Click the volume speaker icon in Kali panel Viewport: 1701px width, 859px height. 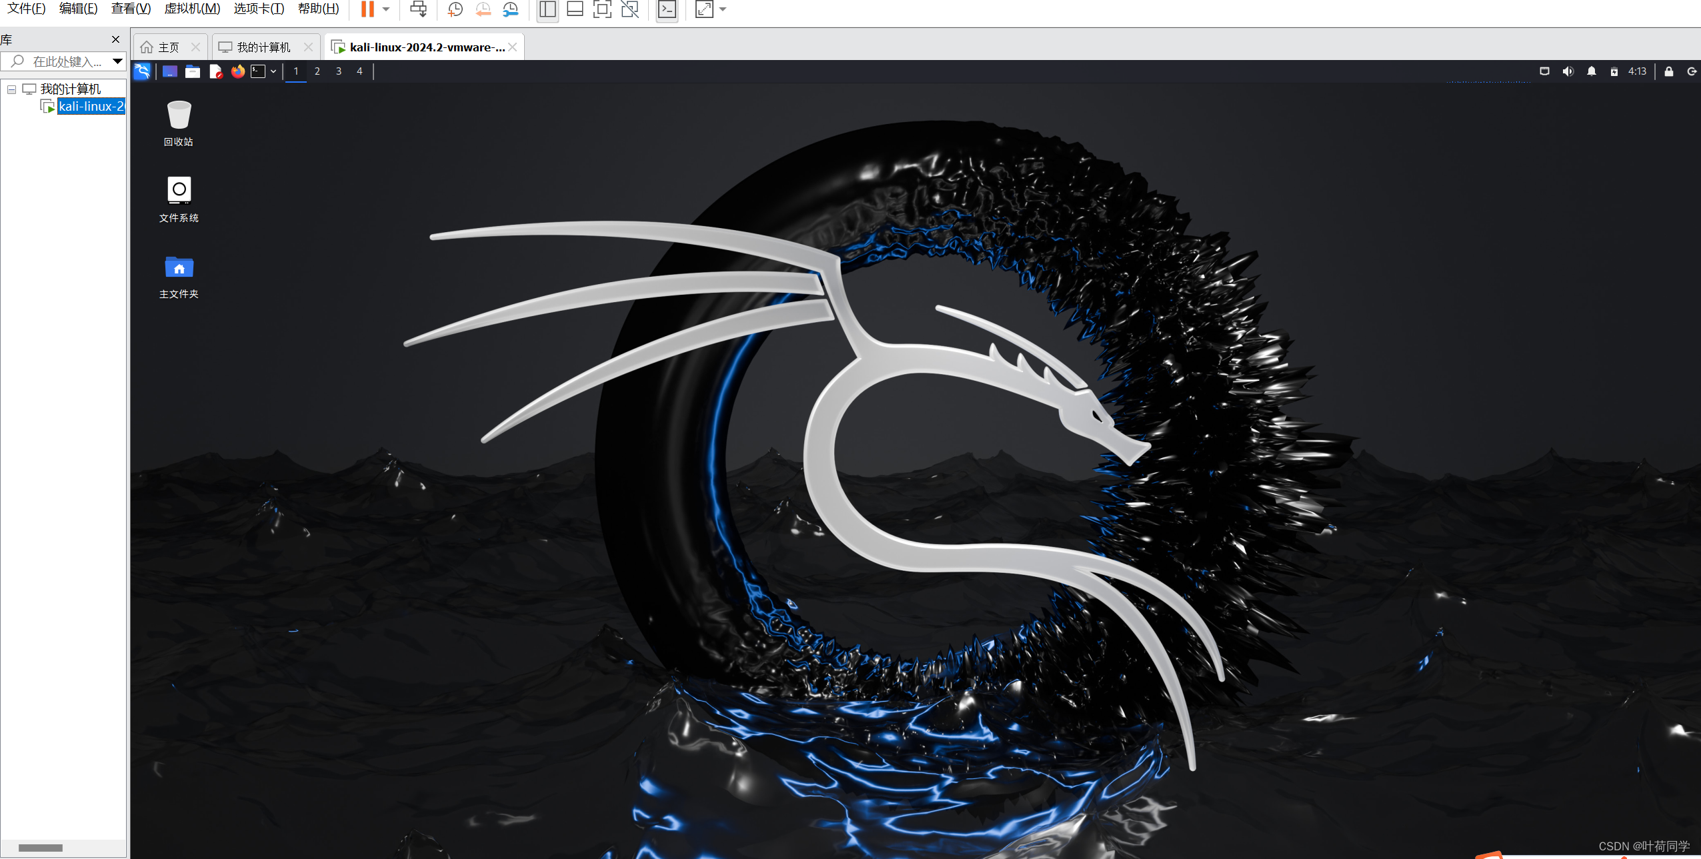click(x=1568, y=71)
